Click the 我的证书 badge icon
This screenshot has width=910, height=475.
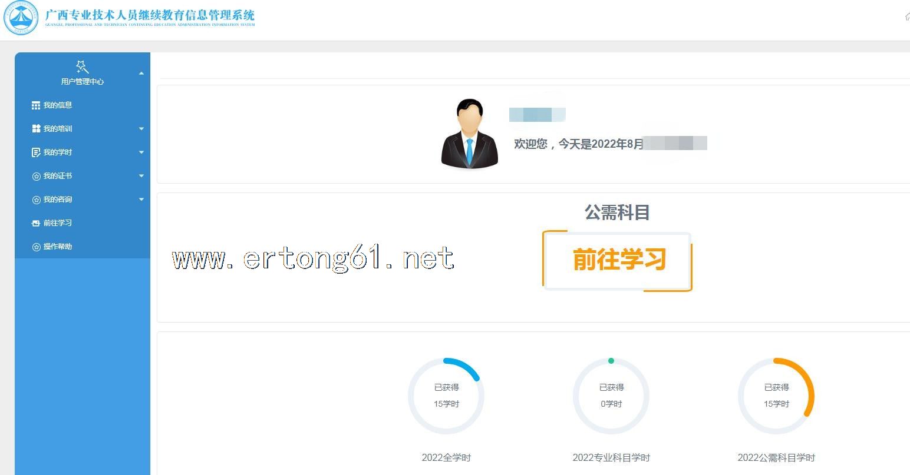tap(36, 176)
